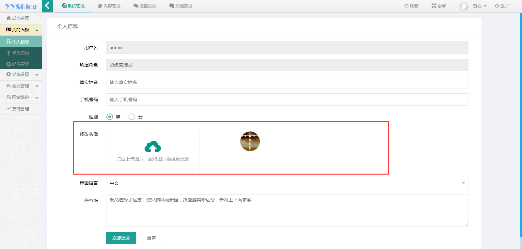Click the 立即提交 submit button
Image resolution: width=522 pixels, height=249 pixels.
[121, 238]
